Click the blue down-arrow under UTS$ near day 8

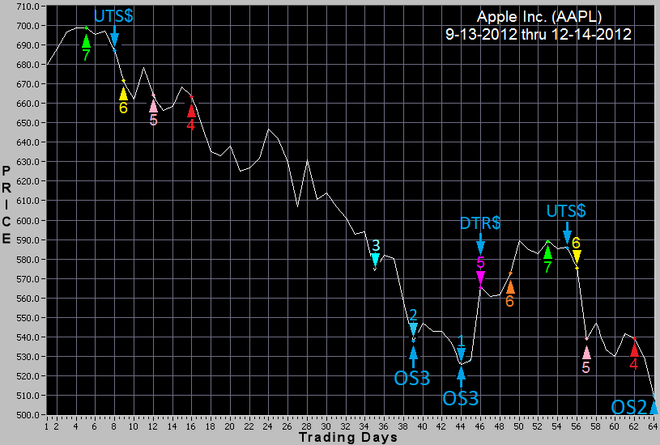click(114, 36)
